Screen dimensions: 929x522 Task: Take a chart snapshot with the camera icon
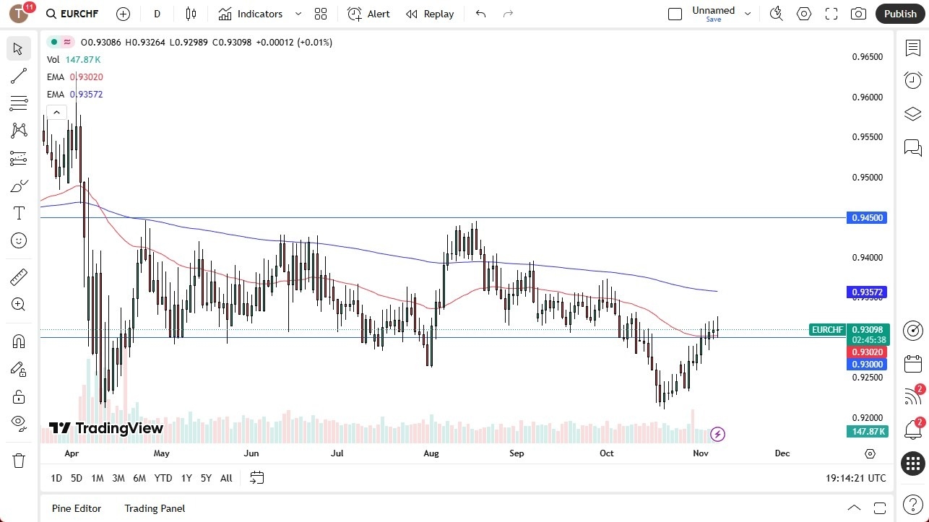point(858,13)
